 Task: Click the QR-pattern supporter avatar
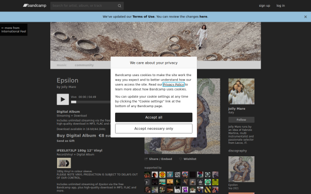click(x=177, y=175)
